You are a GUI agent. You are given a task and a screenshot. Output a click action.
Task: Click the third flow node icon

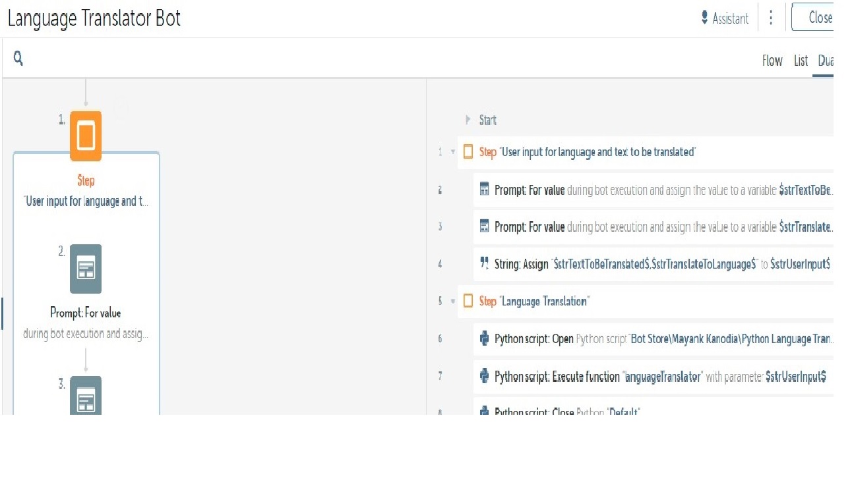click(86, 395)
